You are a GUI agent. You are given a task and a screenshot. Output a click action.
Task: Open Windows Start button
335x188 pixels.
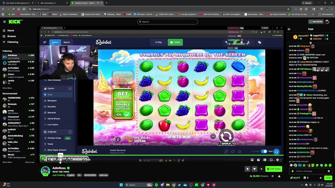click(121, 185)
